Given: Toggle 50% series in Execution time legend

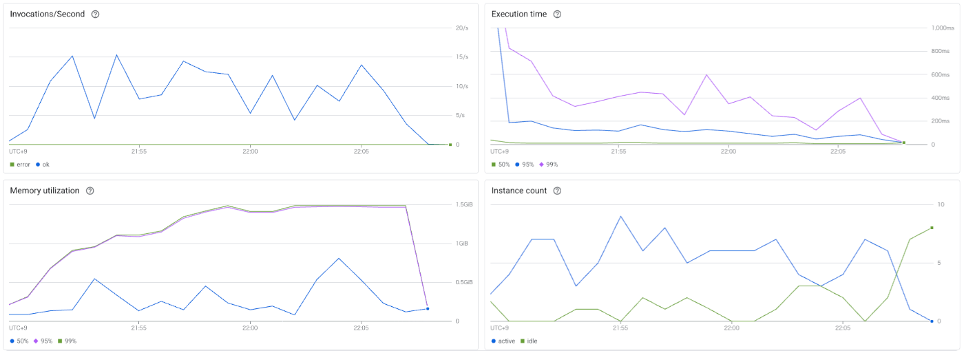Looking at the screenshot, I should [x=501, y=164].
